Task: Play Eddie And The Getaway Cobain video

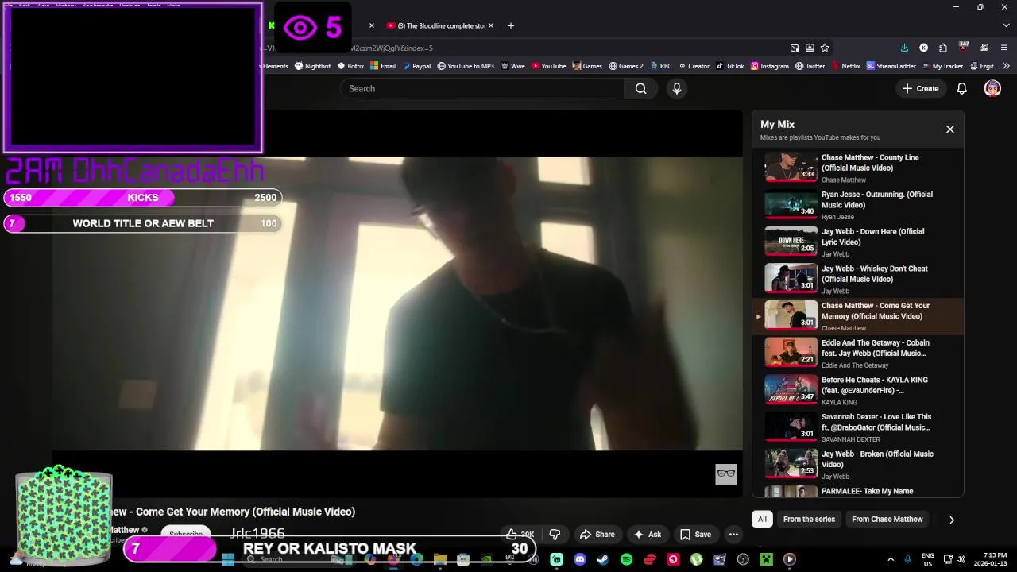Action: pyautogui.click(x=857, y=353)
